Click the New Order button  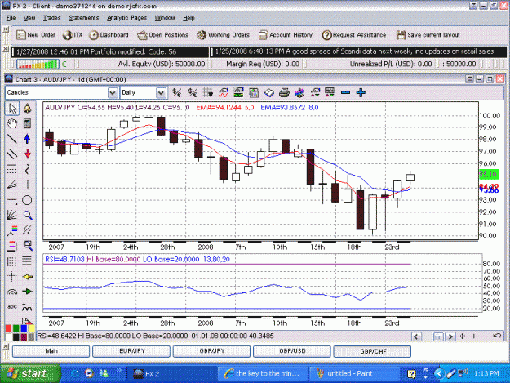[36, 35]
